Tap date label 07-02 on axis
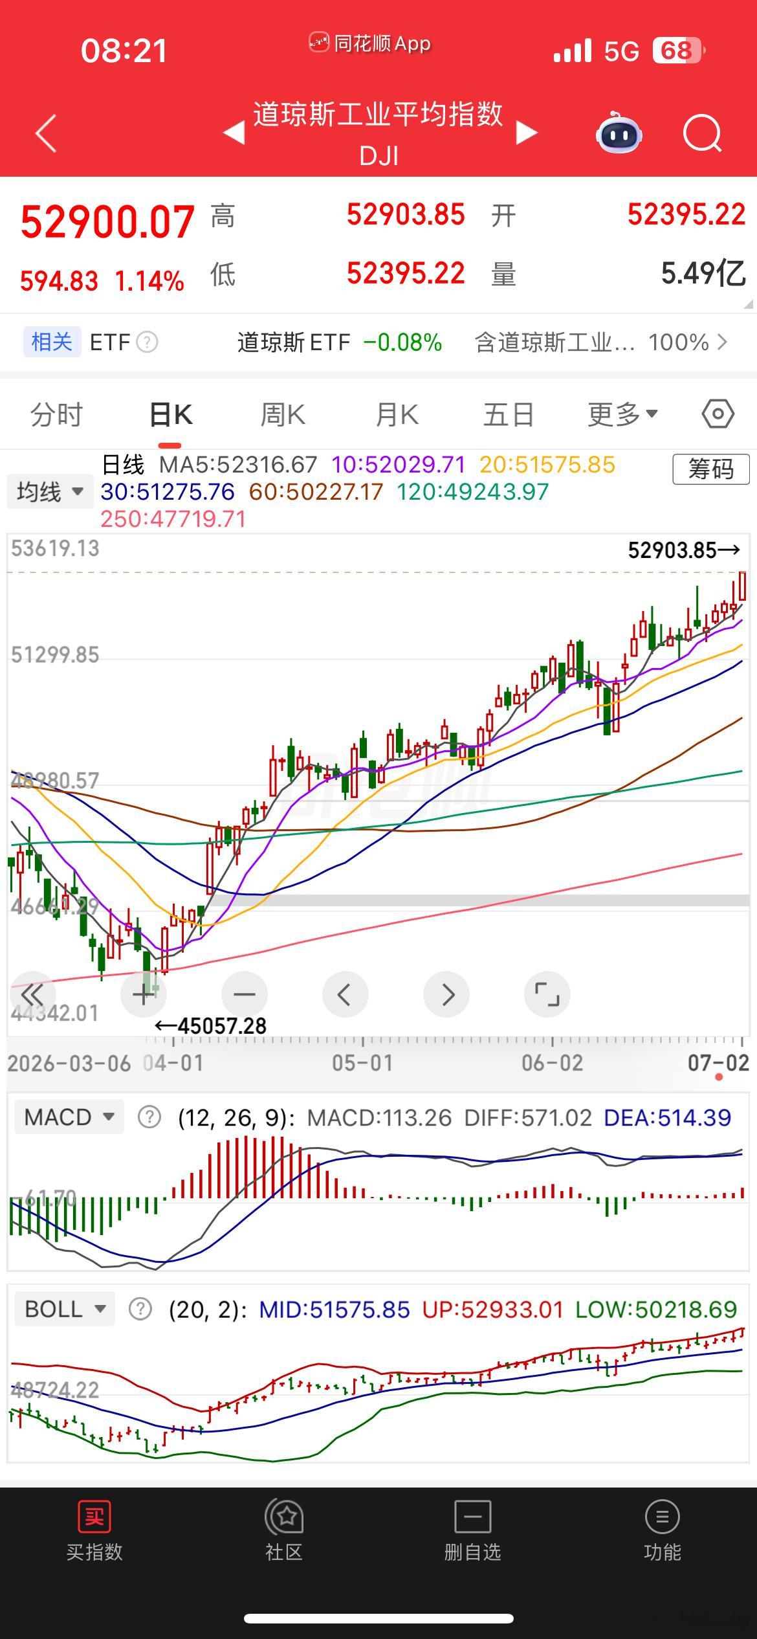The image size is (757, 1639). point(718,1062)
